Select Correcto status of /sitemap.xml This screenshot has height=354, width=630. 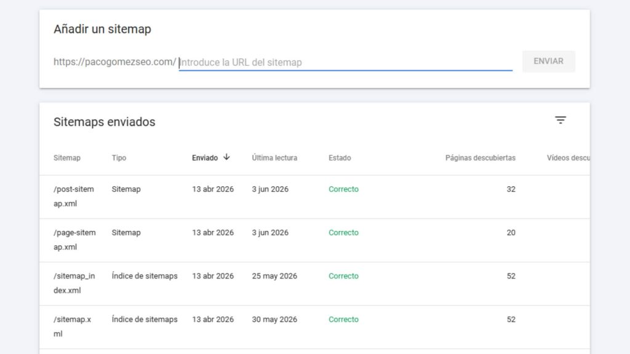coord(343,319)
